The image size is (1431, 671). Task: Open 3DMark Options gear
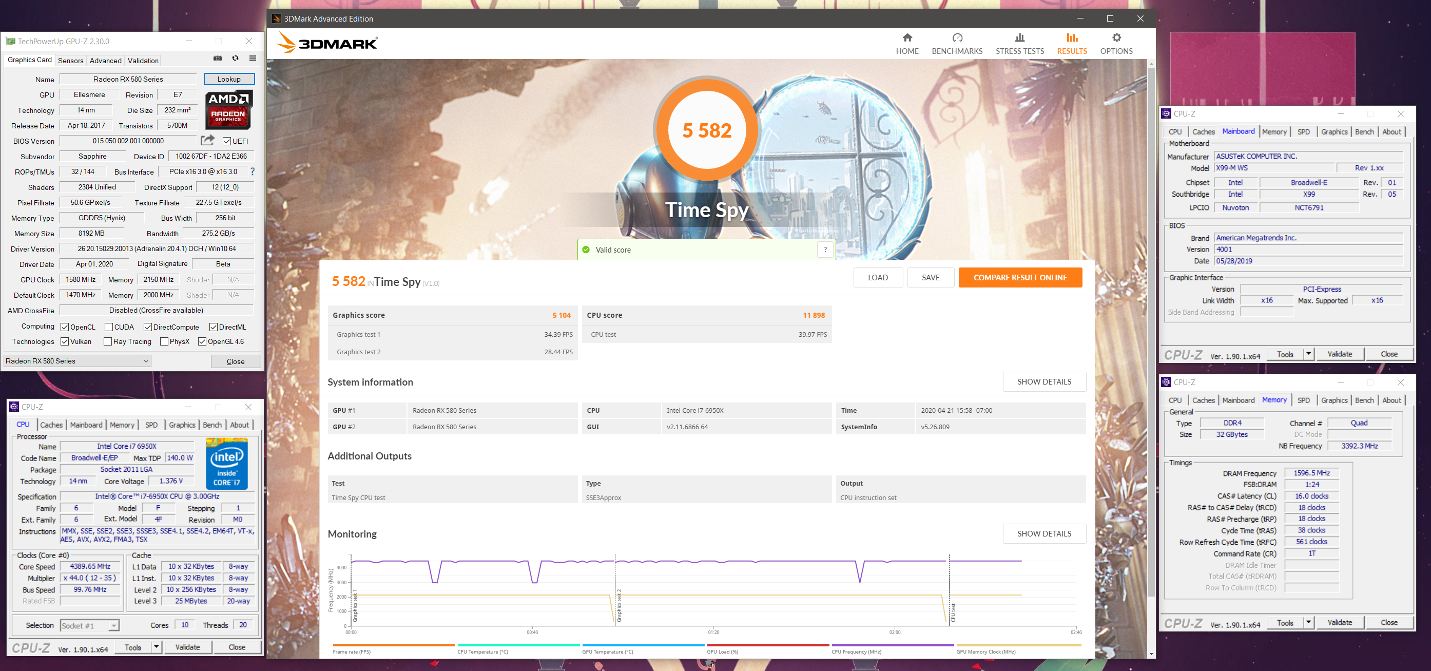click(1116, 44)
